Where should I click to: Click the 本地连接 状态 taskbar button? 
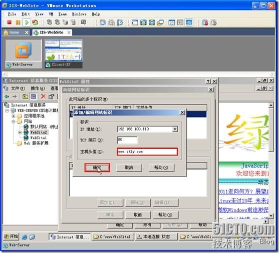click(156, 237)
